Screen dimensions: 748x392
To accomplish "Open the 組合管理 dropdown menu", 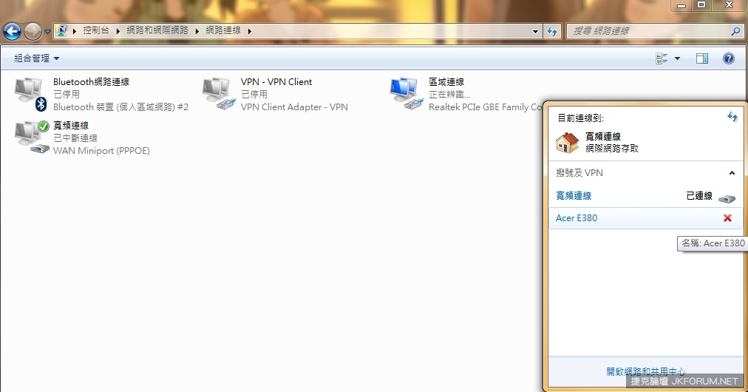I will tap(37, 58).
